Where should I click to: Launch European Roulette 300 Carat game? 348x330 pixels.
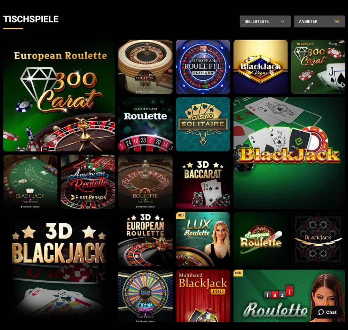point(59,96)
